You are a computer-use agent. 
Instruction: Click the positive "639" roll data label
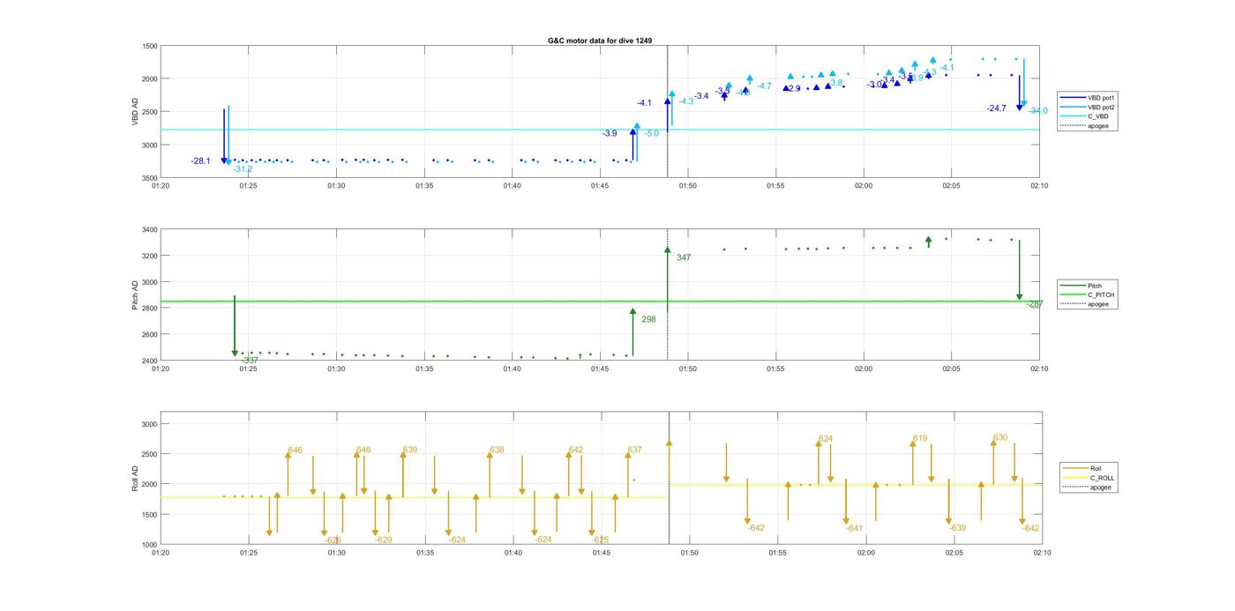click(x=410, y=450)
